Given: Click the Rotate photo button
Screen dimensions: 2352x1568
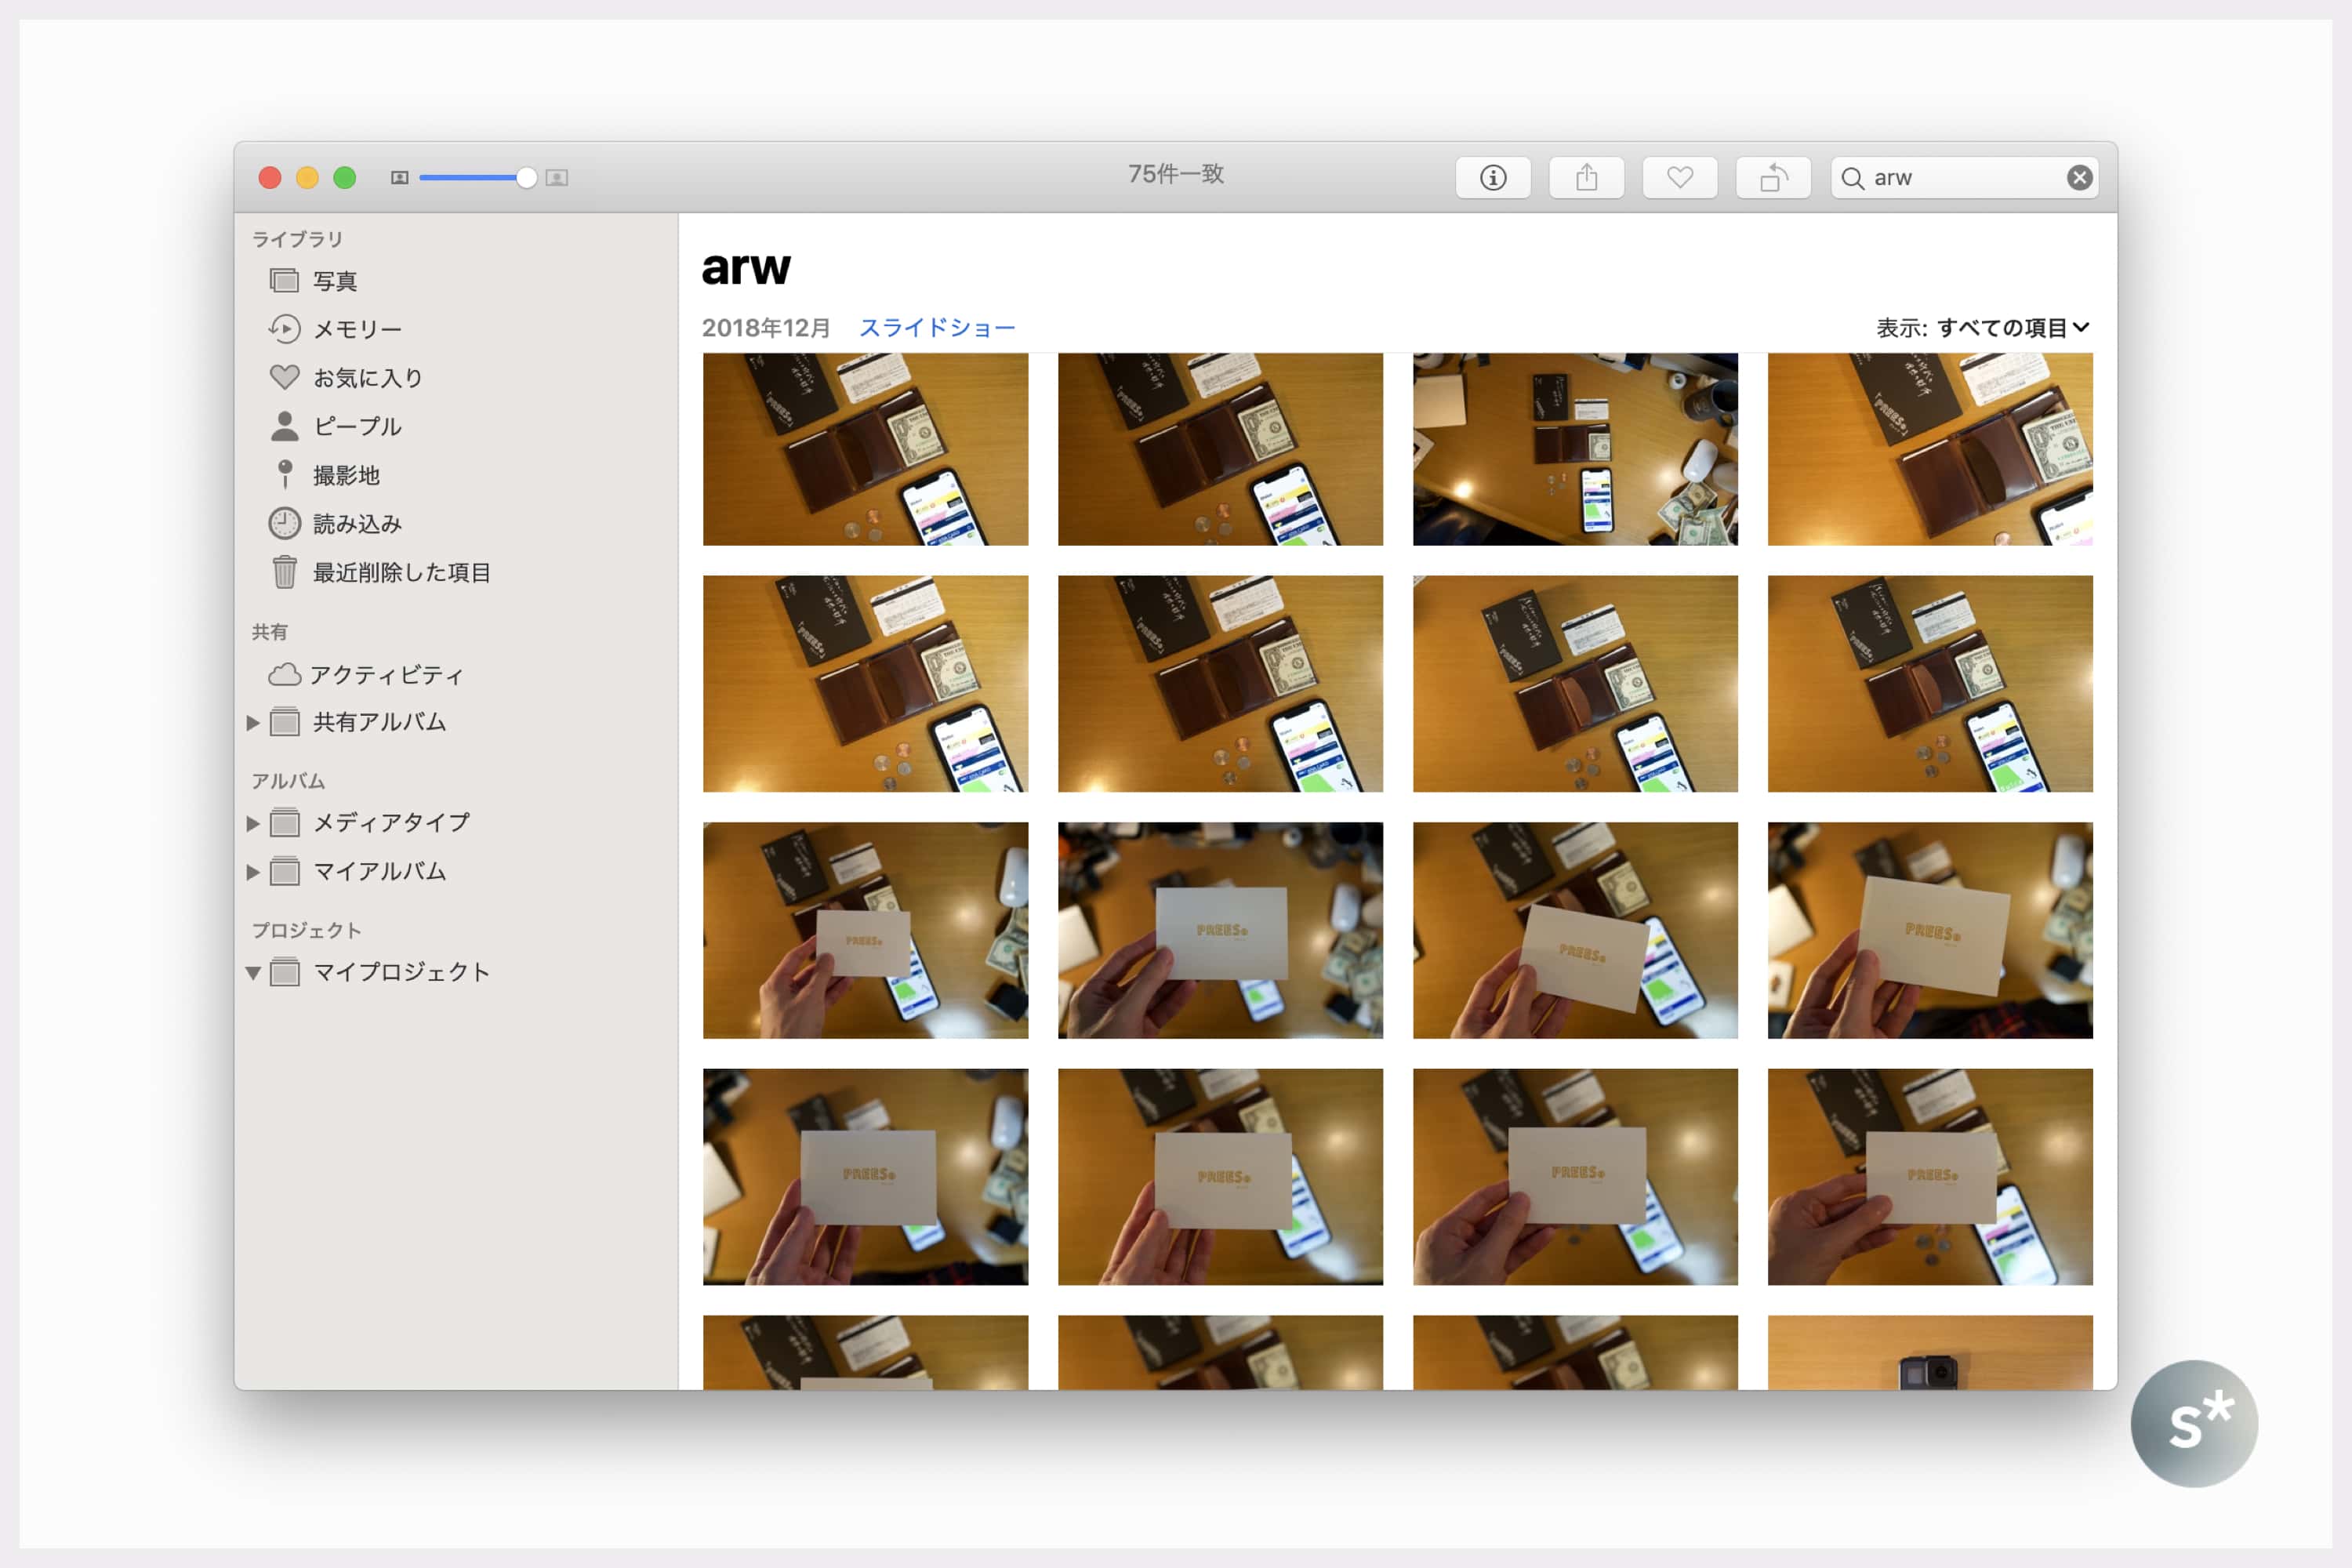Looking at the screenshot, I should [1773, 178].
